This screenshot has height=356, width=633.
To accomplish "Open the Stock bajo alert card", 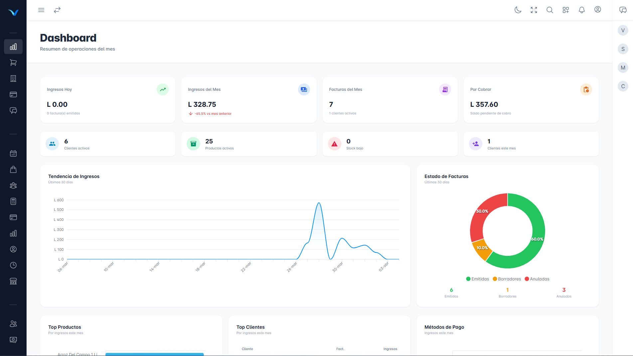I will tap(390, 143).
